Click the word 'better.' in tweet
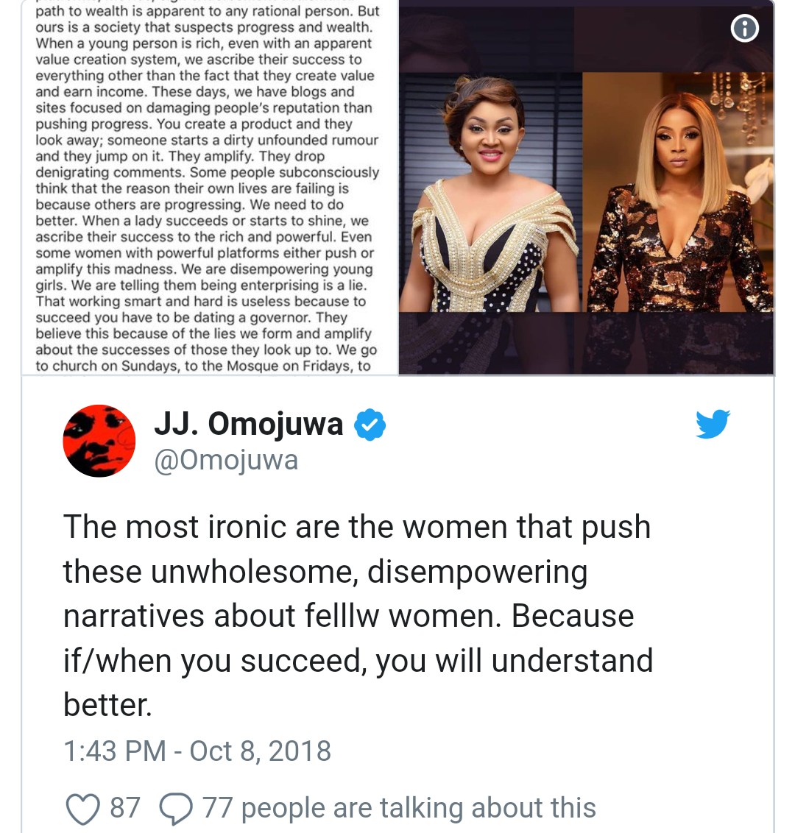The image size is (795, 833). [108, 705]
